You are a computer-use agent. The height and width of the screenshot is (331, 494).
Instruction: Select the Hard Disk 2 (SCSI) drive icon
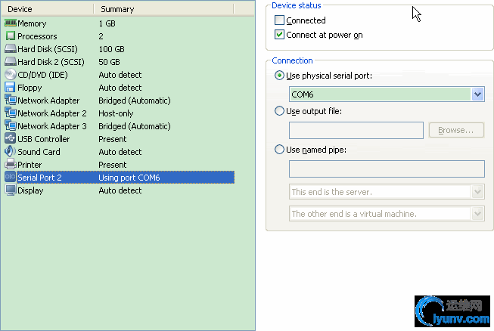11,62
